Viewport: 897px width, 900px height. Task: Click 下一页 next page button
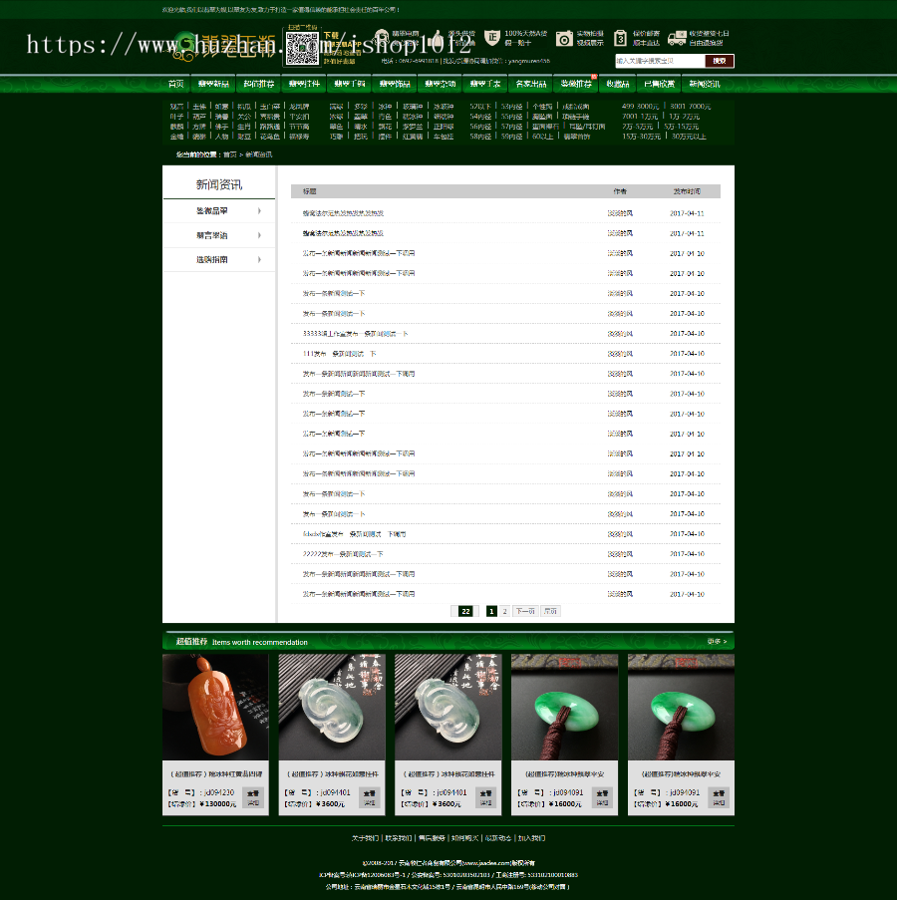525,611
